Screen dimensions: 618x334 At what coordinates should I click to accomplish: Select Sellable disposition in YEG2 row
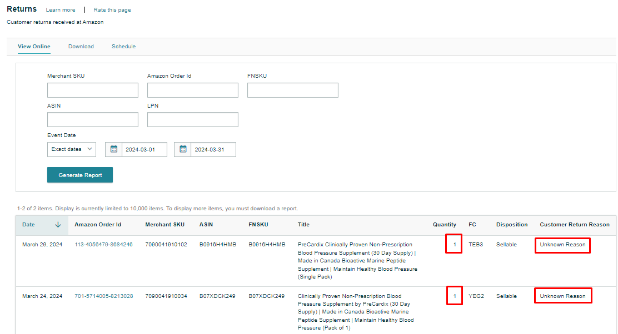pos(506,296)
